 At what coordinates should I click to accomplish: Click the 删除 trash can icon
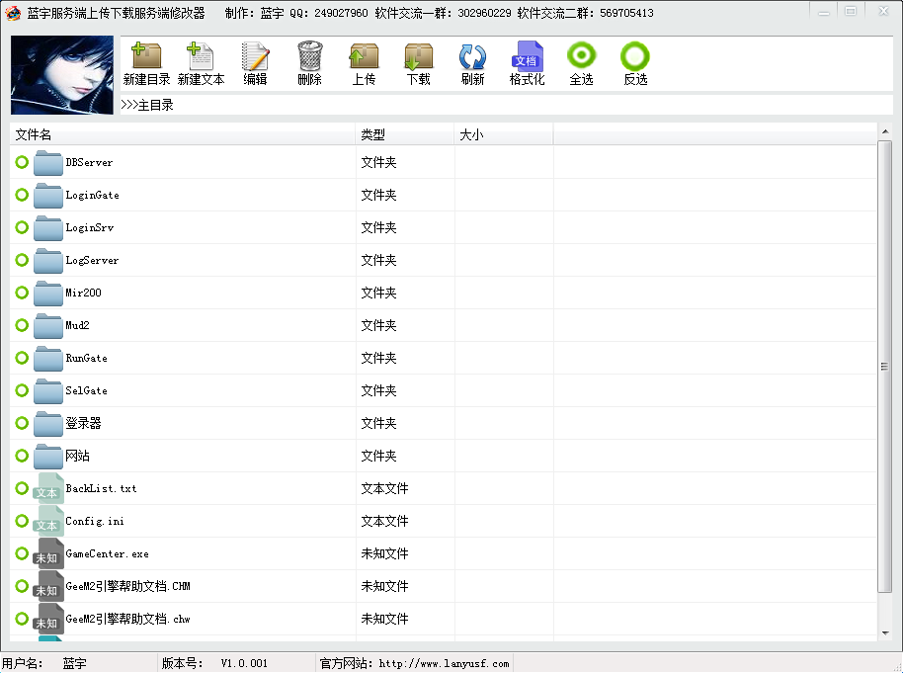point(309,57)
